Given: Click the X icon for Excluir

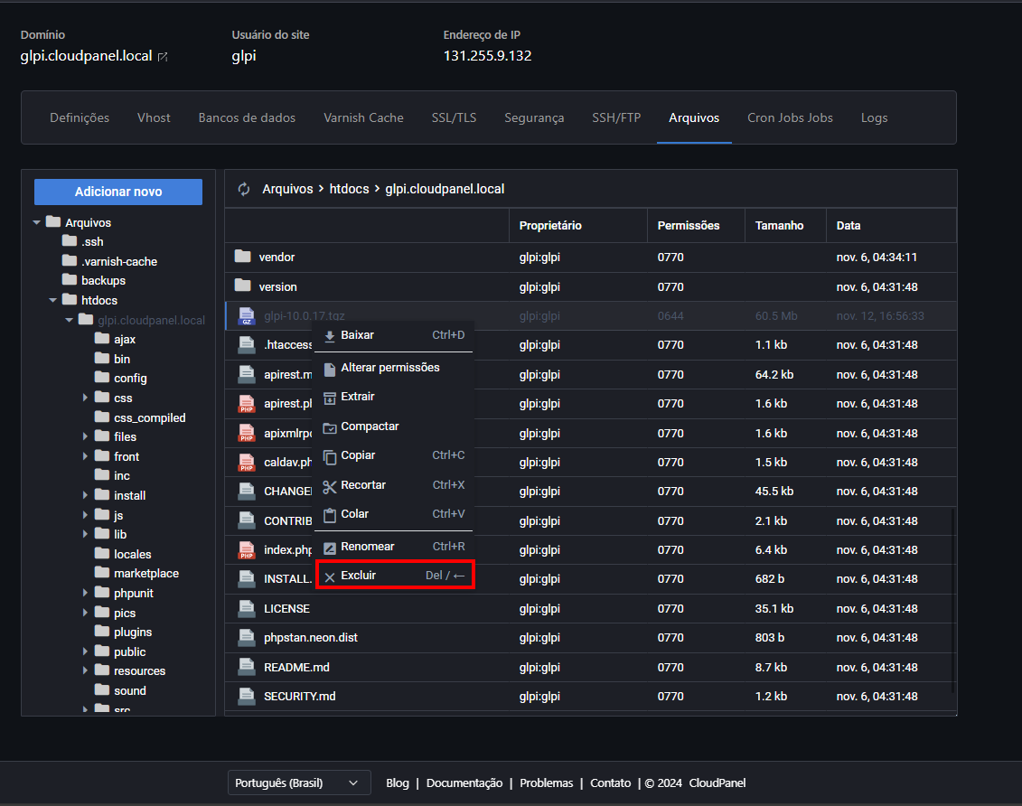Looking at the screenshot, I should pos(330,576).
